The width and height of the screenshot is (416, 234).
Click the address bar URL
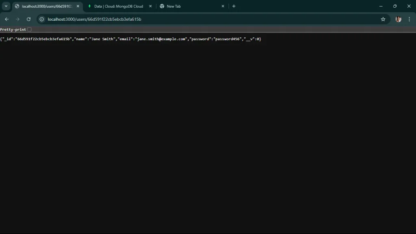click(94, 19)
